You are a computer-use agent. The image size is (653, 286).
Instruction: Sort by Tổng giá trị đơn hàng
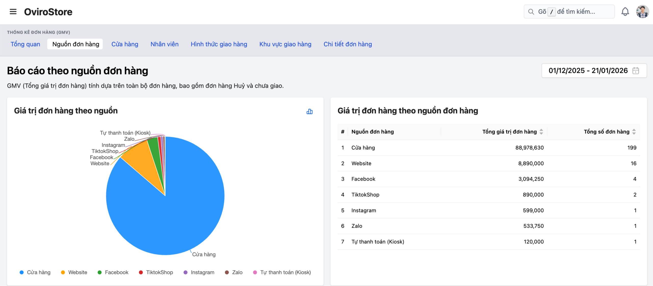point(541,132)
